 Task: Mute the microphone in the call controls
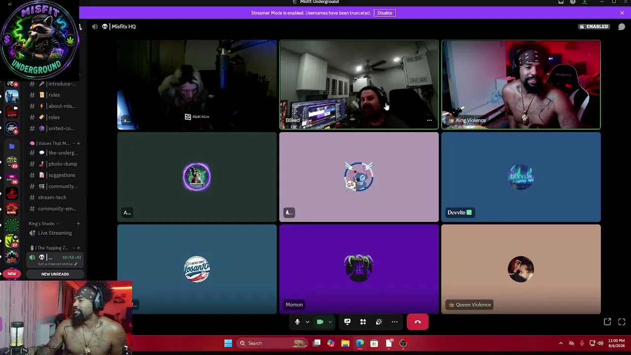[297, 322]
